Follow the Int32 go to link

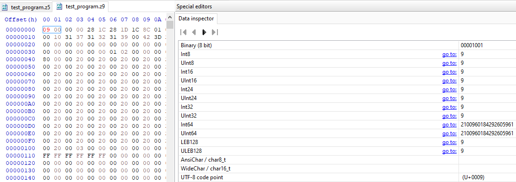pyautogui.click(x=449, y=107)
